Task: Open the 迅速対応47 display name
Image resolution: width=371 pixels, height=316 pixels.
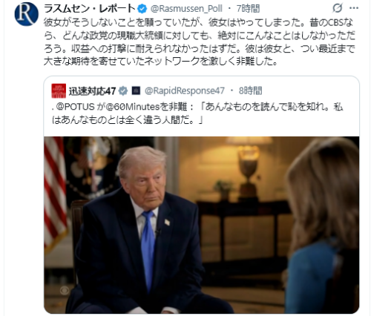Action: 92,91
